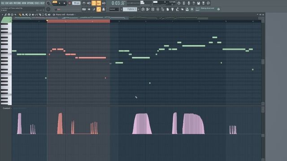Open the EDIT menu
The height and width of the screenshot is (161, 287).
point(7,3)
